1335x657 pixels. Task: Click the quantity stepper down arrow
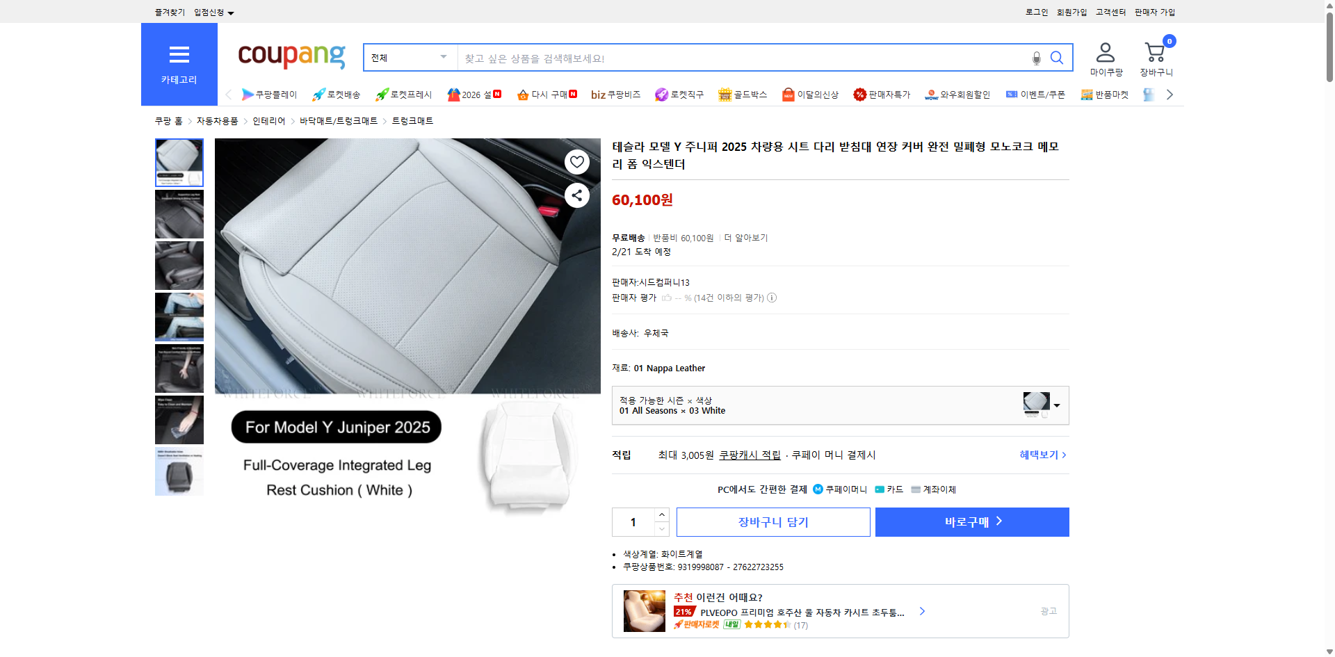point(661,530)
